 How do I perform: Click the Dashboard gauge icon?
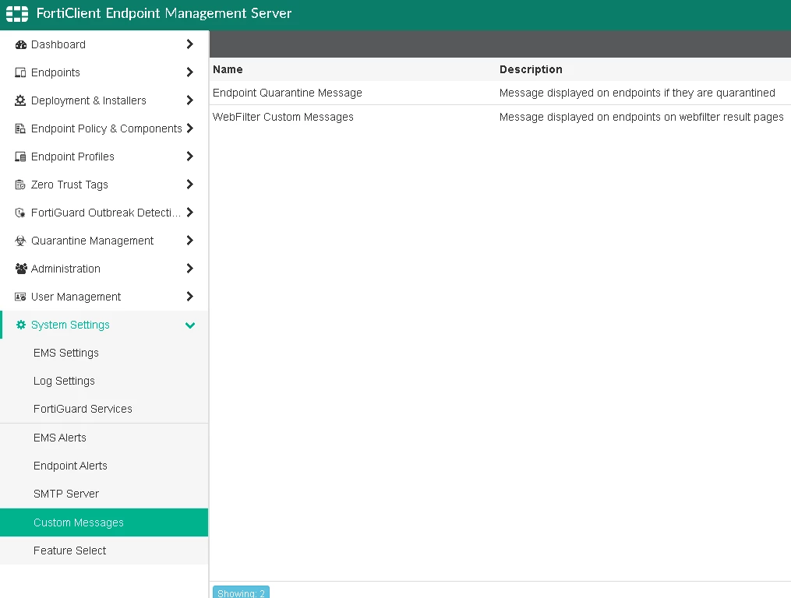click(21, 45)
